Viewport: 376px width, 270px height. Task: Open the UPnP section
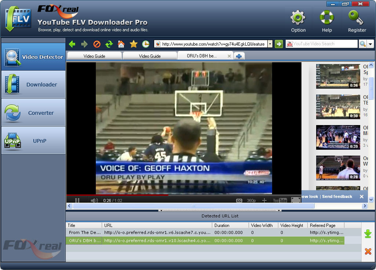[33, 141]
